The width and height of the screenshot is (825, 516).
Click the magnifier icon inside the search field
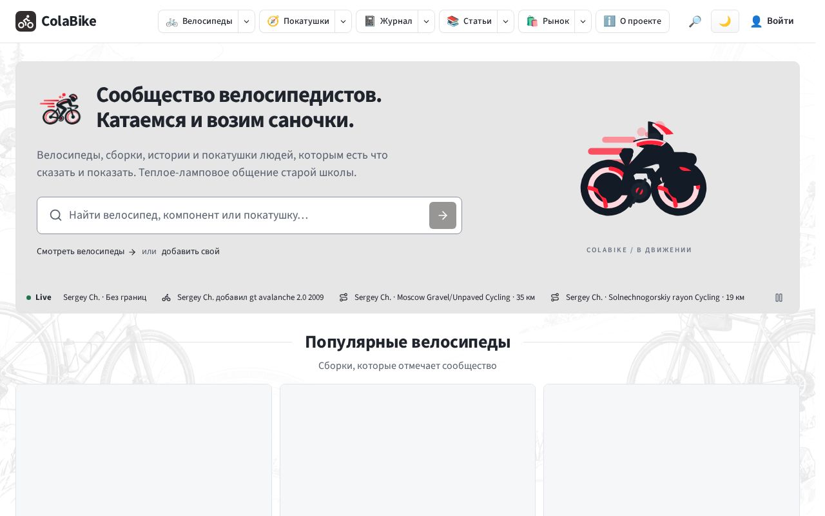click(56, 215)
